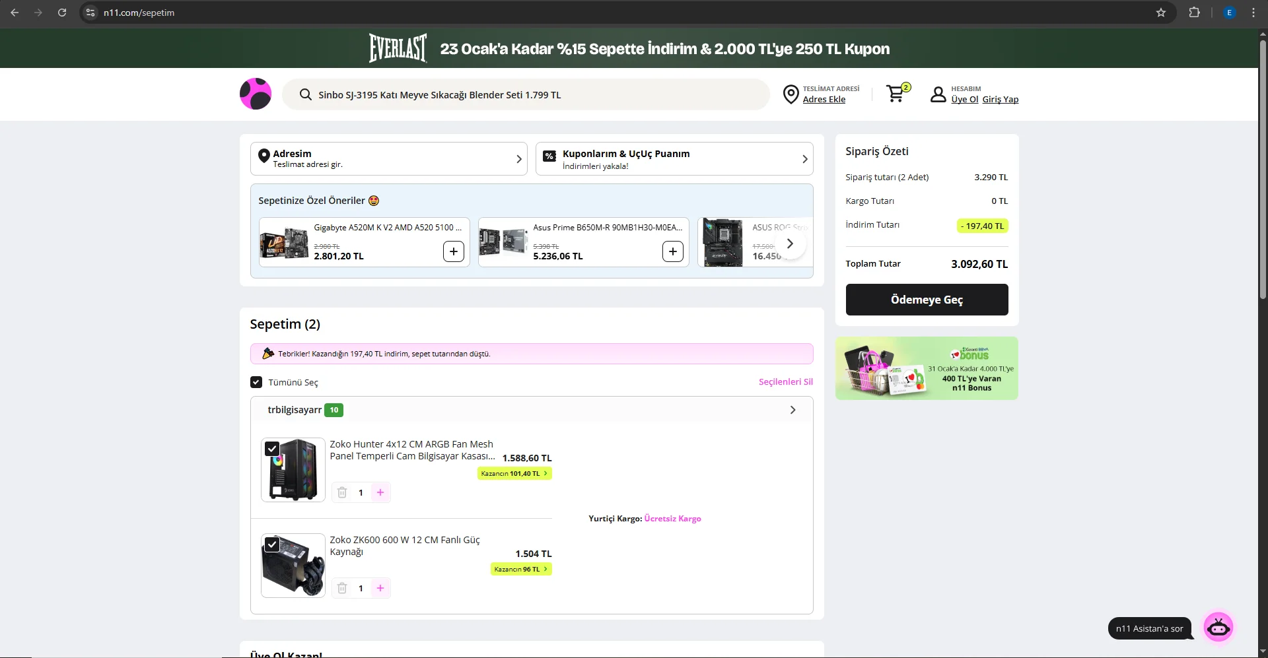Open Gigabyte A520M motherboard thumbnail
This screenshot has width=1268, height=658.
(x=284, y=243)
